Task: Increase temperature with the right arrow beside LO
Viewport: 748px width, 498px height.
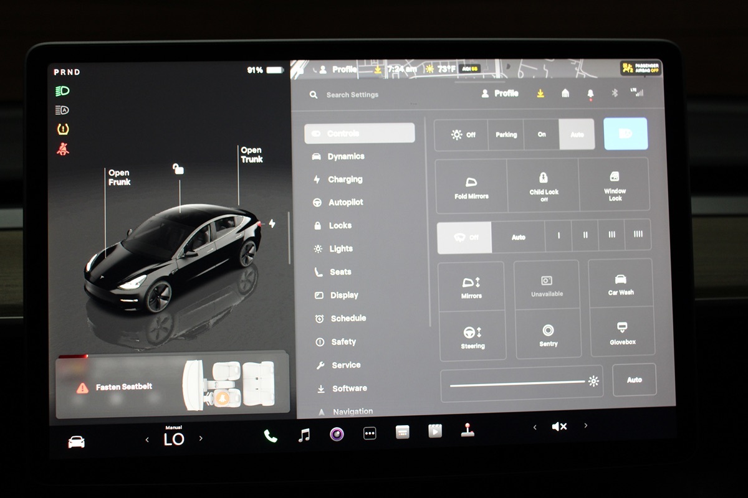Action: 201,439
